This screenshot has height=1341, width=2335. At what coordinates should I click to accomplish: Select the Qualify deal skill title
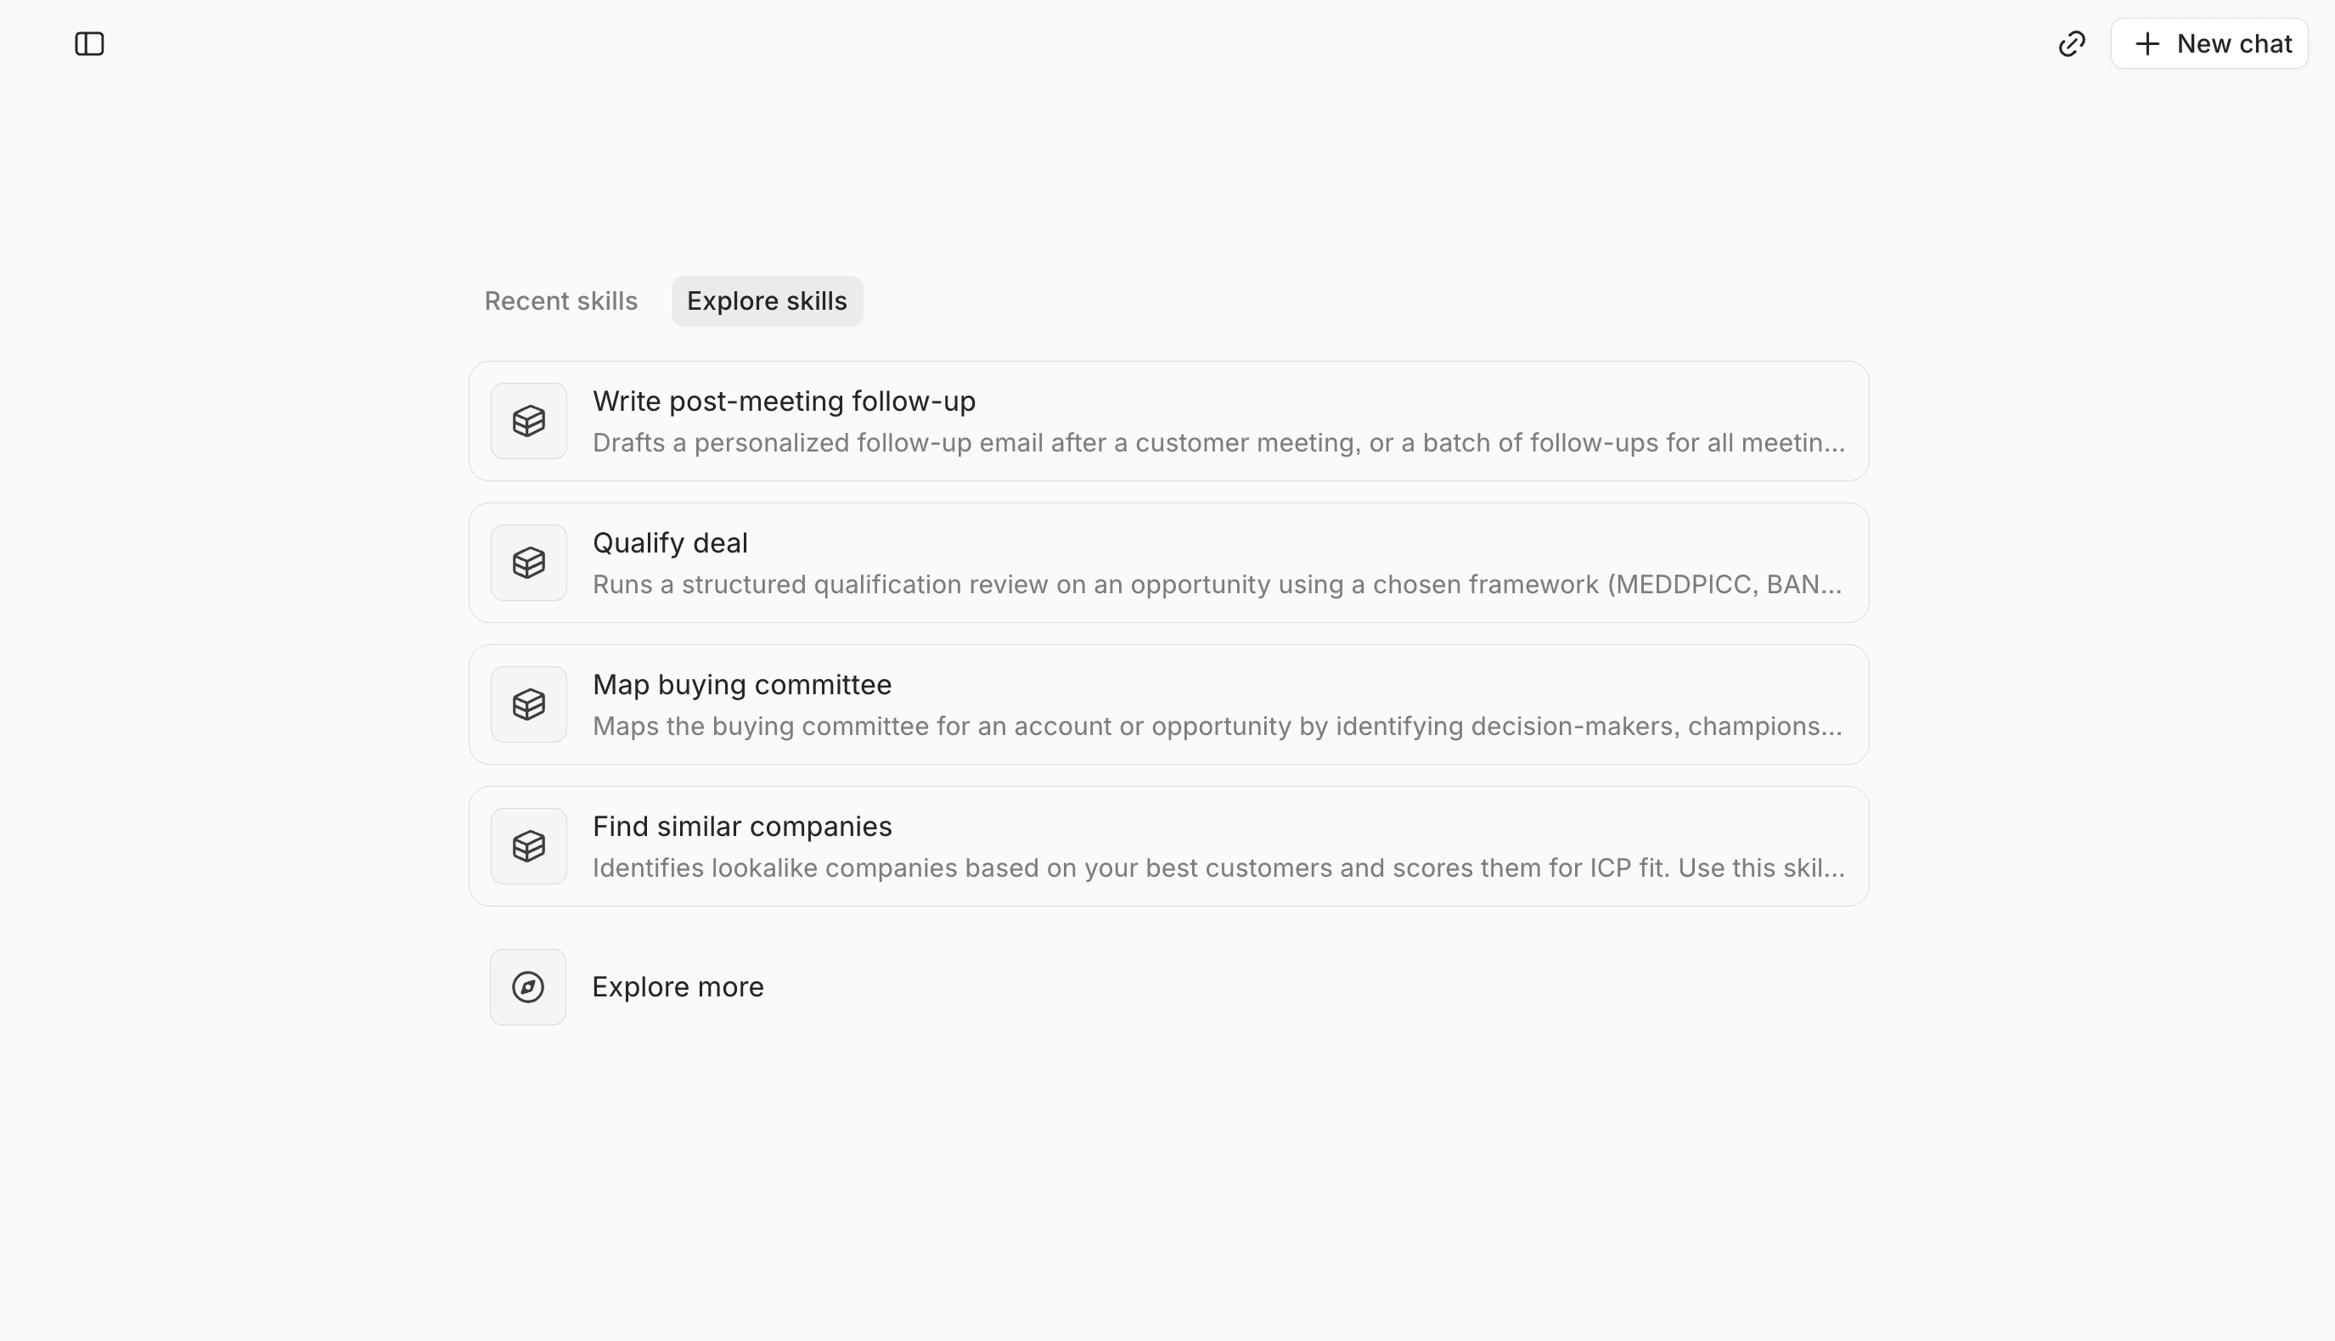(670, 543)
